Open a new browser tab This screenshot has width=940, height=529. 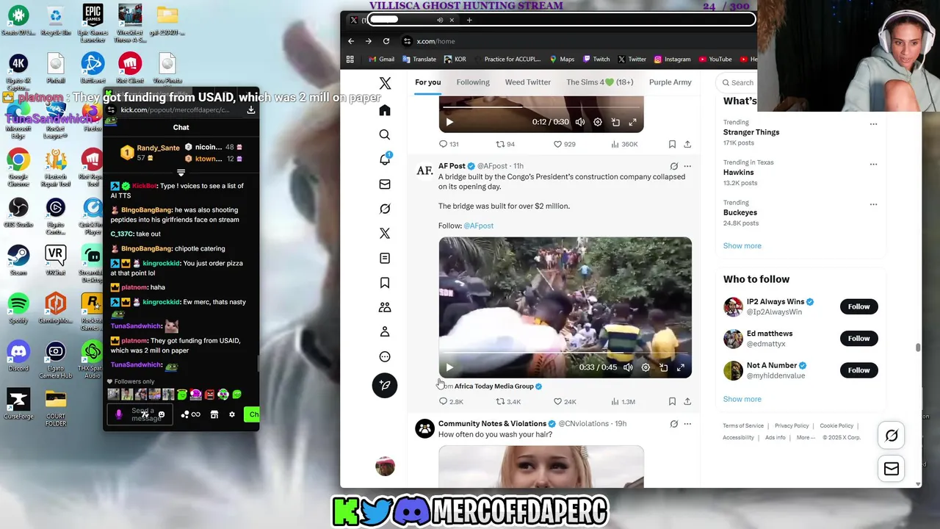[x=469, y=20]
